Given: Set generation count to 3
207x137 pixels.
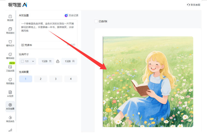Looking at the screenshot, I should [56, 79].
